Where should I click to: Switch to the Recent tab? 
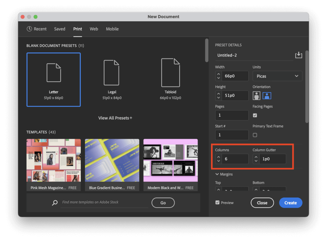pyautogui.click(x=37, y=29)
